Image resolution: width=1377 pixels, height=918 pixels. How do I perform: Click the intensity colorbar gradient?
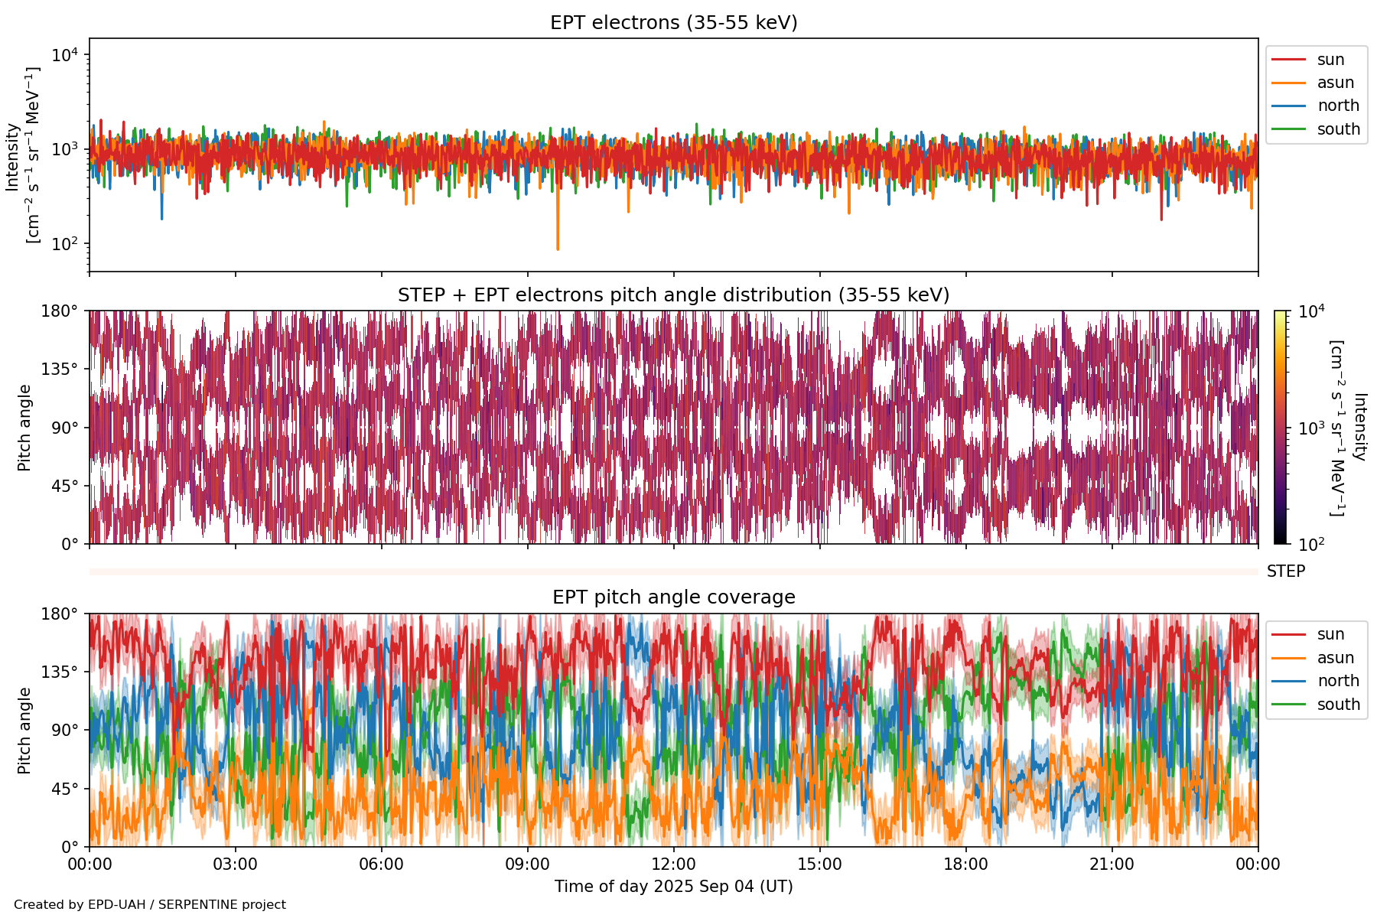(x=1281, y=427)
